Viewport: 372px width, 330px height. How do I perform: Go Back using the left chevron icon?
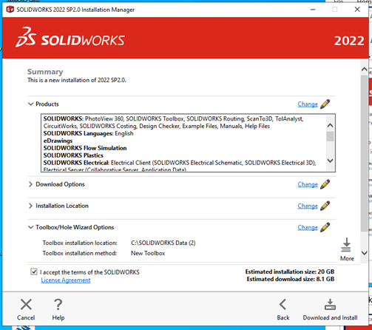coord(283,305)
